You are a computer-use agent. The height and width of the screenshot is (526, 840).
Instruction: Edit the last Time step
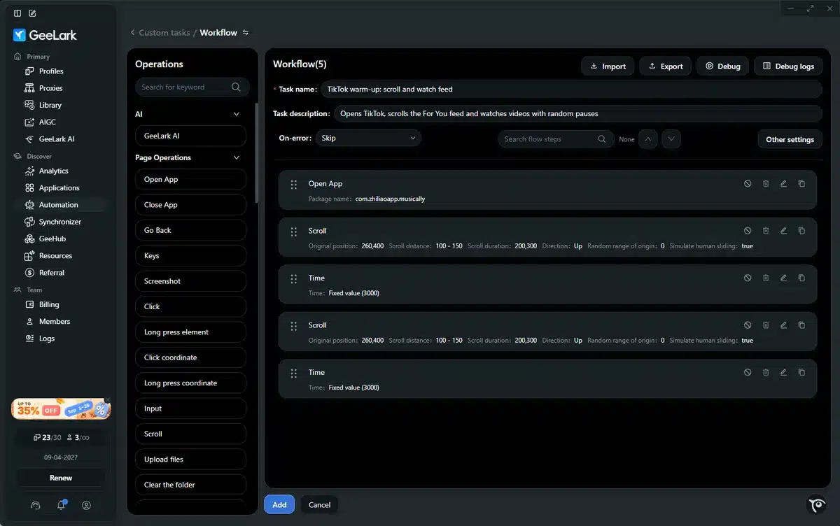tap(783, 372)
